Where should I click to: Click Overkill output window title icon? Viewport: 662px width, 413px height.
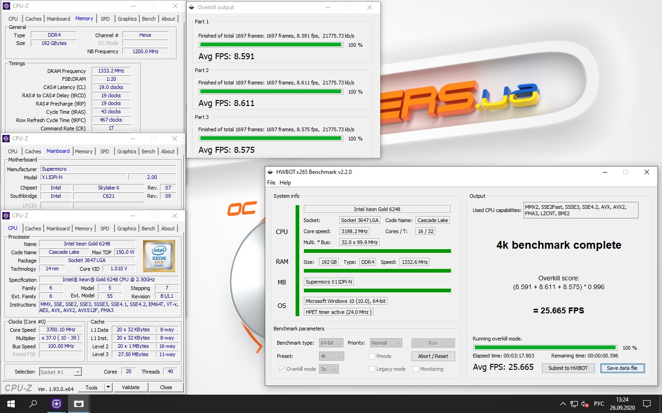(192, 7)
